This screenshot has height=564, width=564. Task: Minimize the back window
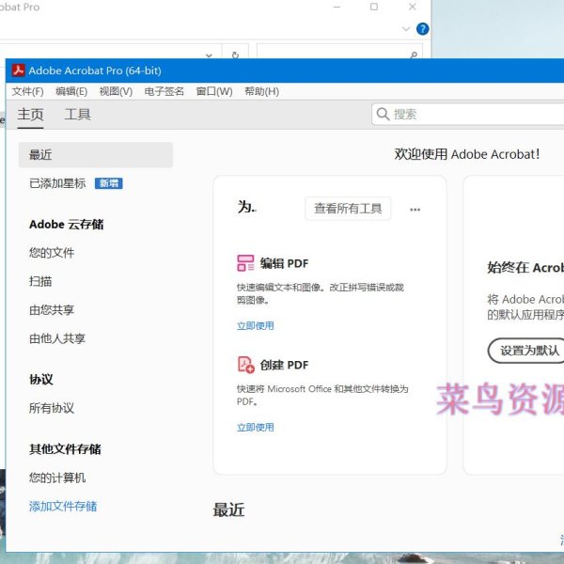[337, 7]
